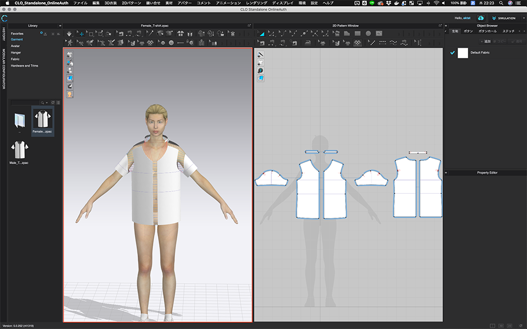Image resolution: width=527 pixels, height=329 pixels.
Task: Open the アニメーション menu from the menu bar
Action: [x=229, y=3]
